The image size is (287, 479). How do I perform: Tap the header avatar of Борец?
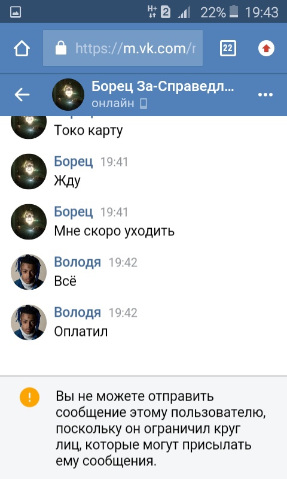68,95
